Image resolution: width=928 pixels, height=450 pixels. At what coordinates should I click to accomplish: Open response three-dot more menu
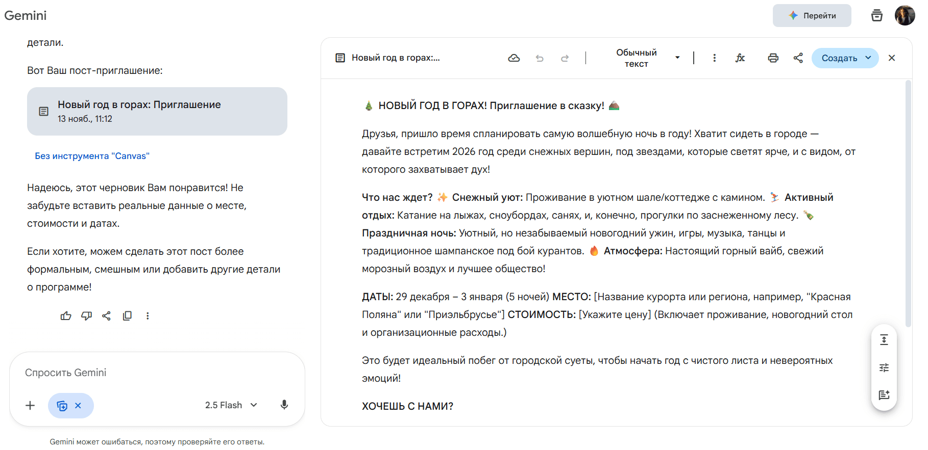pyautogui.click(x=148, y=316)
